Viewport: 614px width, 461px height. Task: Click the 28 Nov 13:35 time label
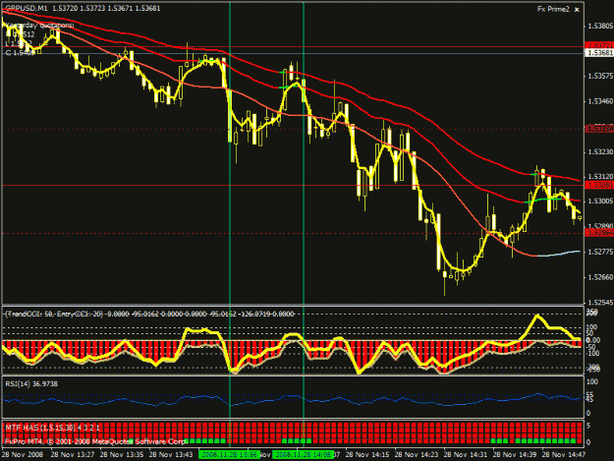click(x=122, y=454)
